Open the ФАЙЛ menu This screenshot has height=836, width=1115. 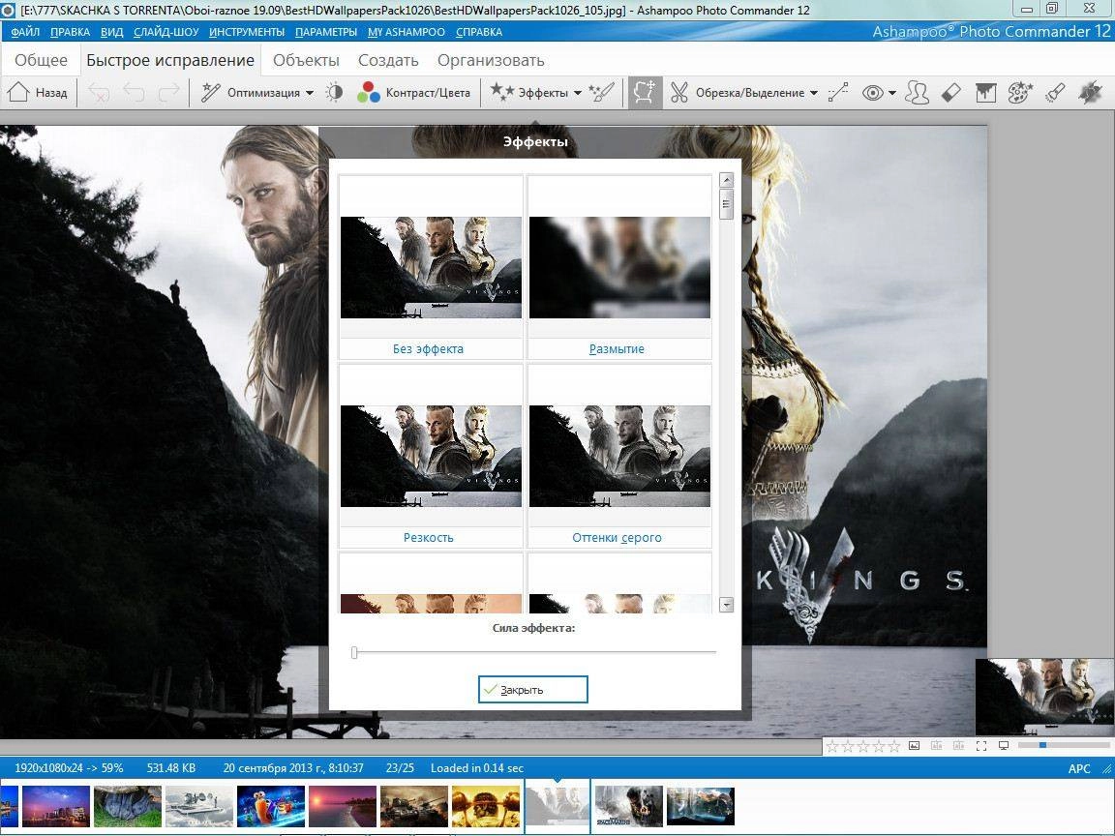point(25,32)
